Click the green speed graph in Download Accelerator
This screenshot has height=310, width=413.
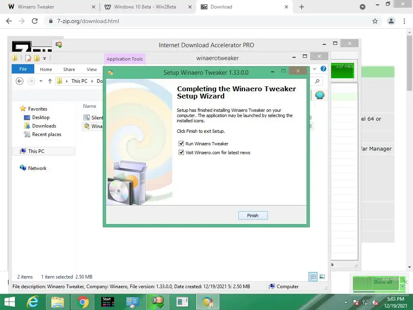[x=342, y=70]
